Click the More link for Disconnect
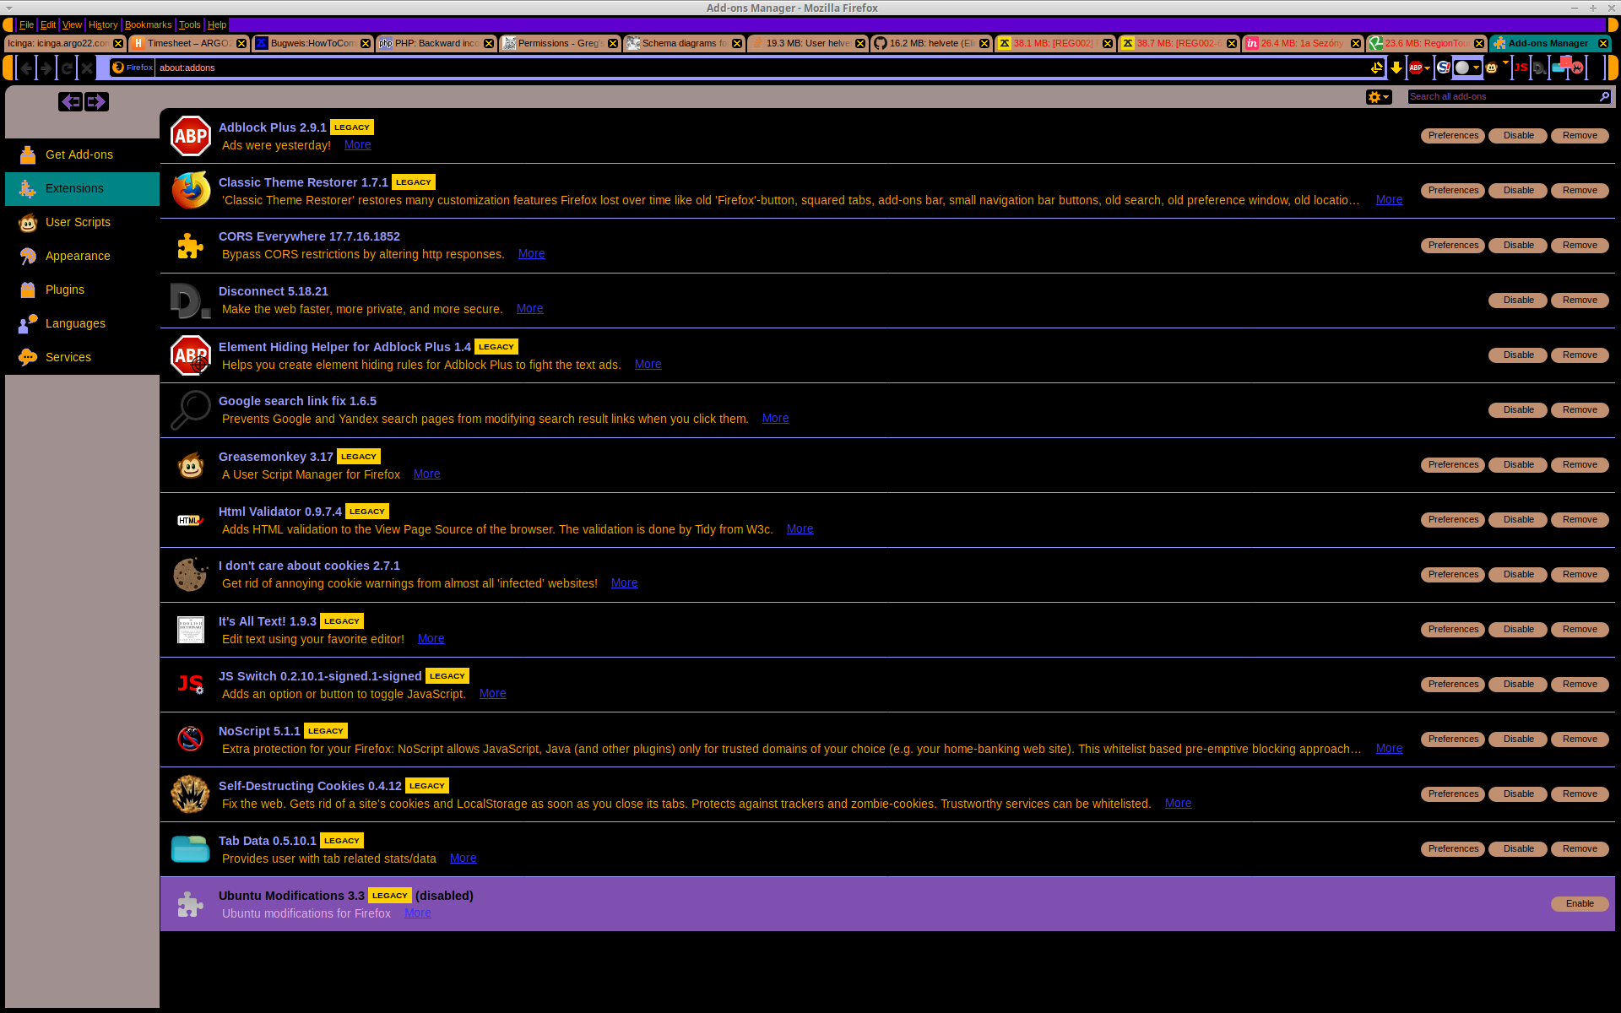 pos(529,309)
